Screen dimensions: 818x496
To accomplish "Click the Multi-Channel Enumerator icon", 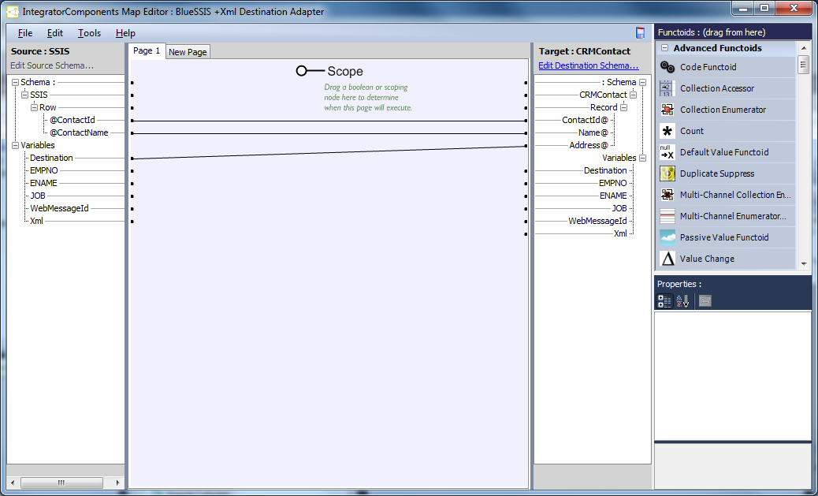I will 667,216.
